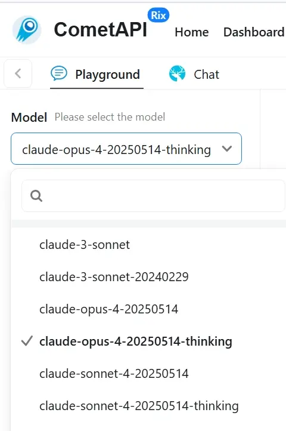Viewport: 286px width, 431px height.
Task: Click the deer Chat icon
Action: [177, 73]
